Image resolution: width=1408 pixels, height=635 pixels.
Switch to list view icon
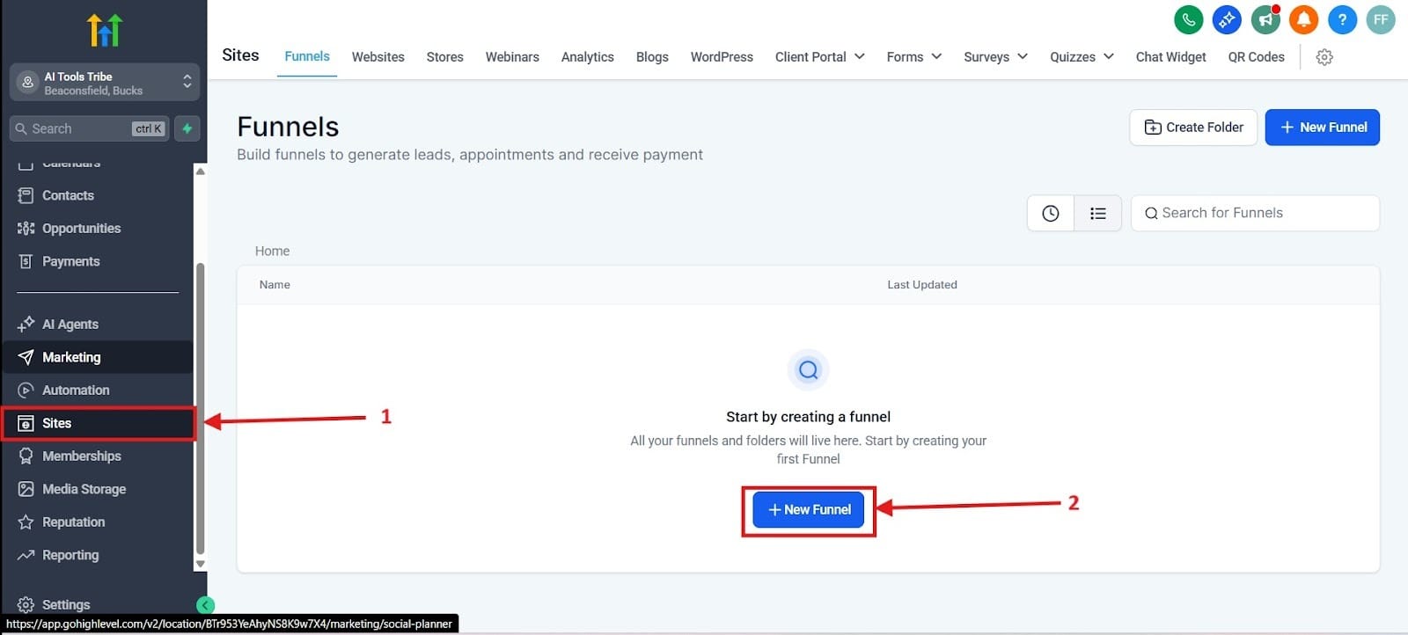coord(1098,213)
